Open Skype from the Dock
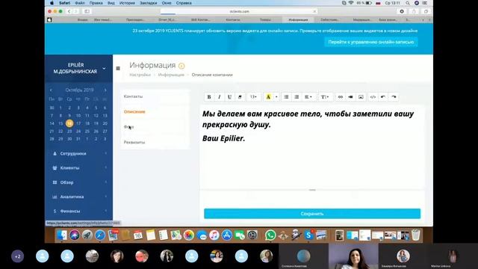The height and width of the screenshot is (269, 478). click(308, 235)
